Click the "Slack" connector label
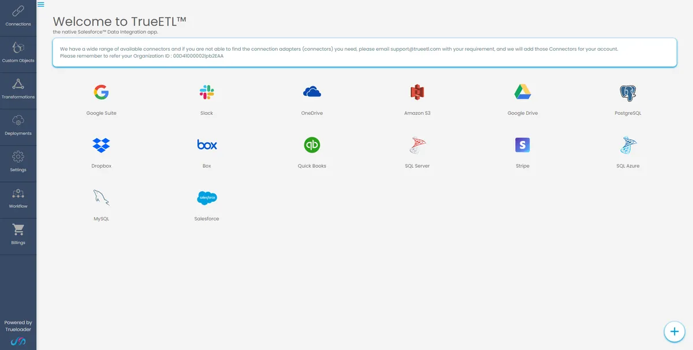This screenshot has width=693, height=350. (x=207, y=113)
